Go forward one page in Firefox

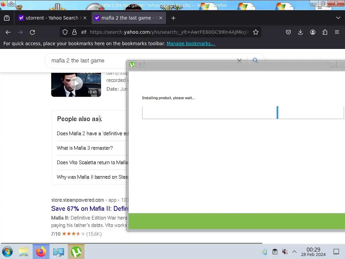(20, 32)
